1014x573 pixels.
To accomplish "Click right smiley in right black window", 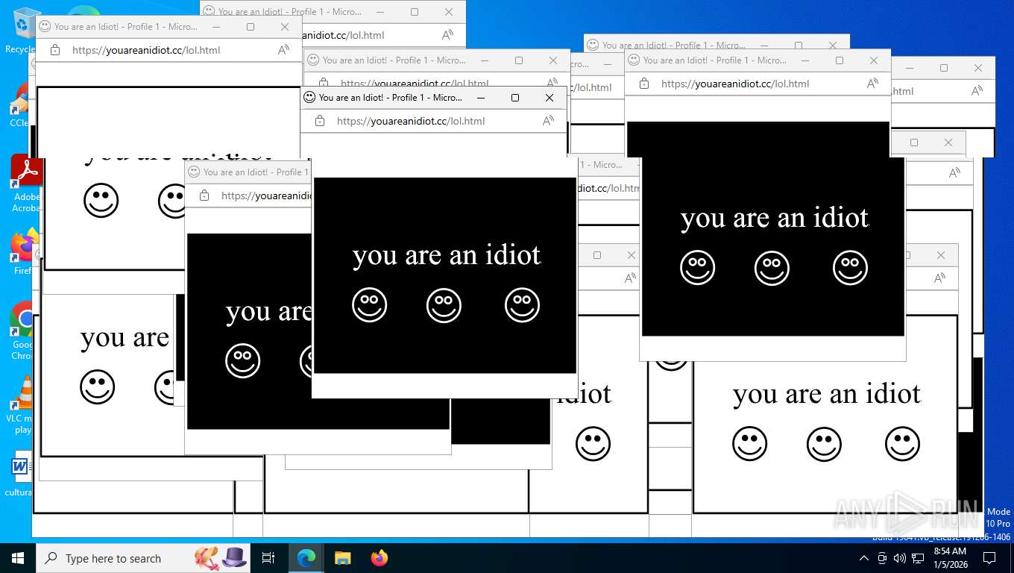I will [850, 268].
